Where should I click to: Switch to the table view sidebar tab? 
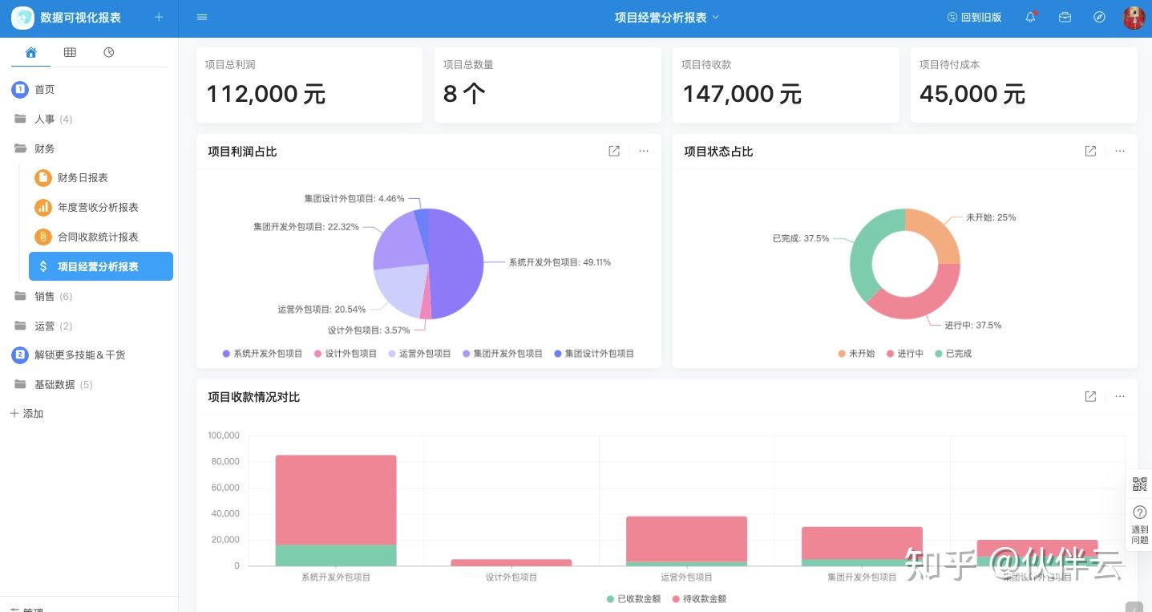click(x=70, y=52)
